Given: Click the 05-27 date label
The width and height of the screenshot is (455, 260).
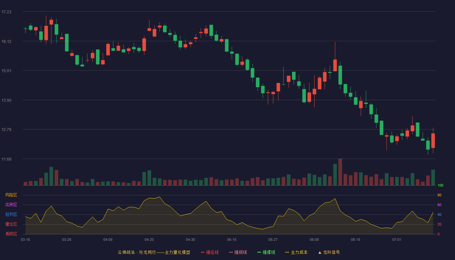Looking at the screenshot, I should point(273,240).
